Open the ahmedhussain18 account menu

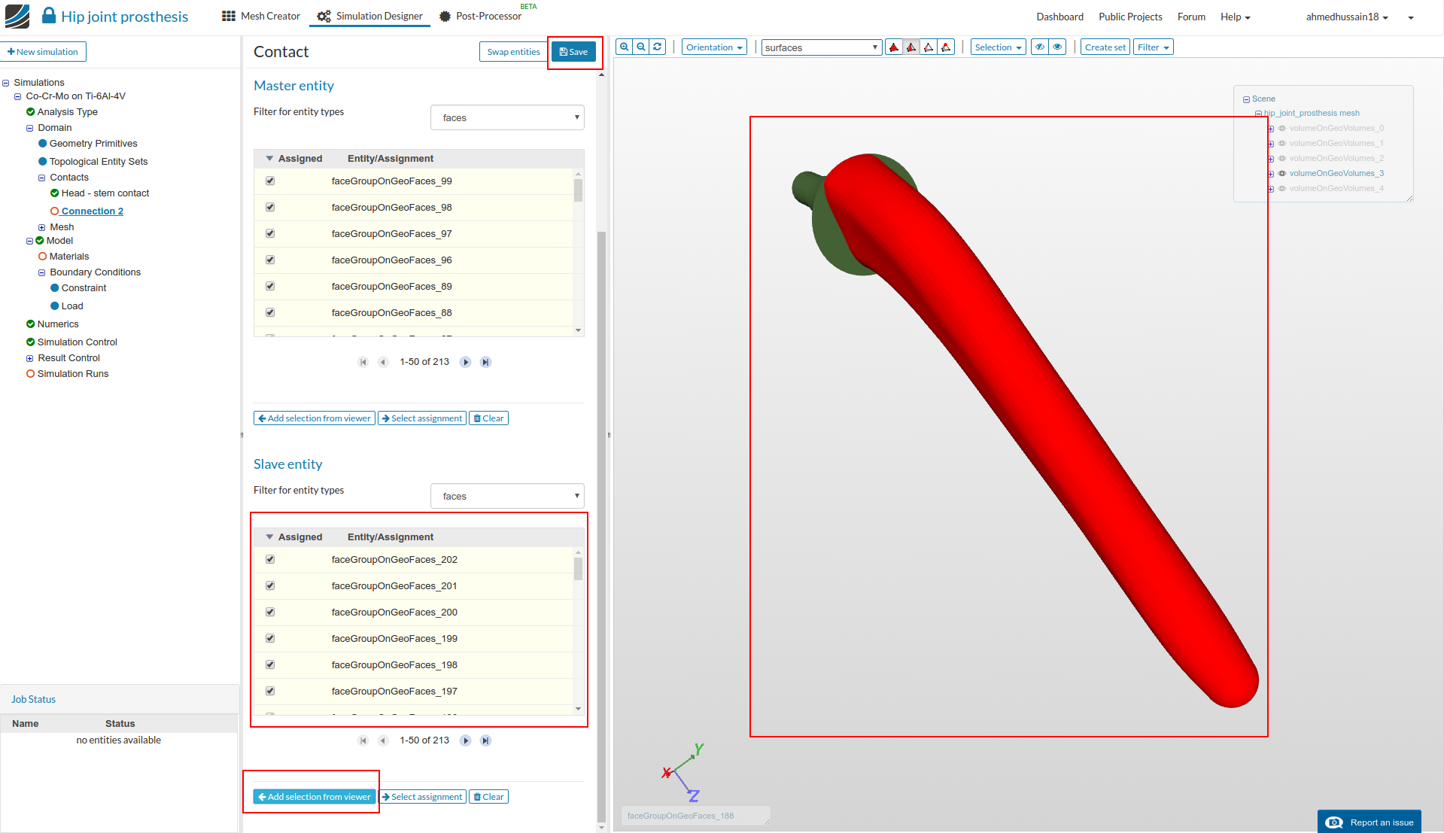tap(1347, 17)
